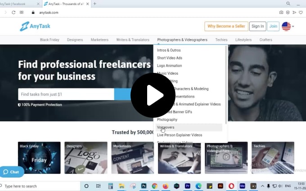The height and width of the screenshot is (191, 306).
Task: Launch Photoshop from the taskbar
Action: tap(144, 186)
